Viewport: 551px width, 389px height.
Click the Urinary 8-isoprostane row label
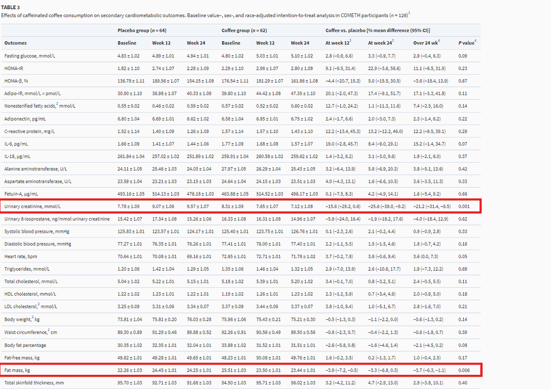pyautogui.click(x=57, y=219)
